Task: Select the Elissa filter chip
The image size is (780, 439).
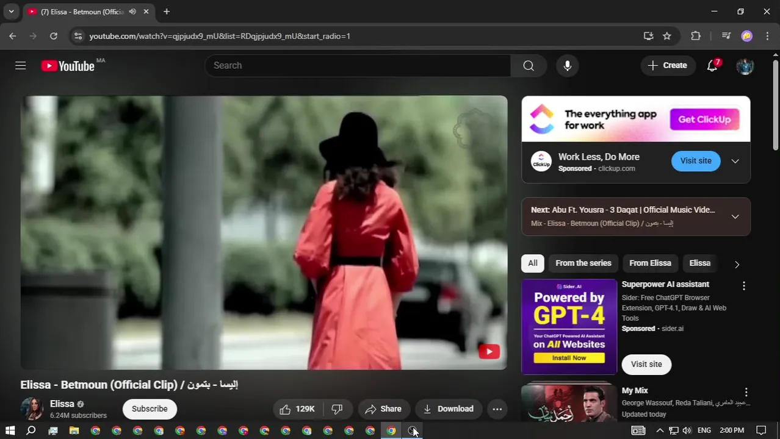Action: click(x=700, y=263)
